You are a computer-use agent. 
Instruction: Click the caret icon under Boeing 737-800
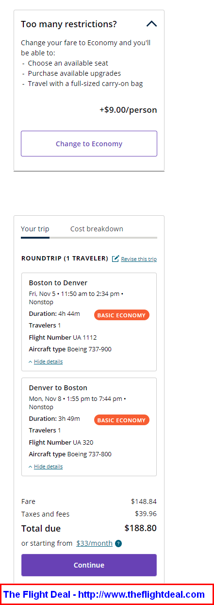point(31,467)
